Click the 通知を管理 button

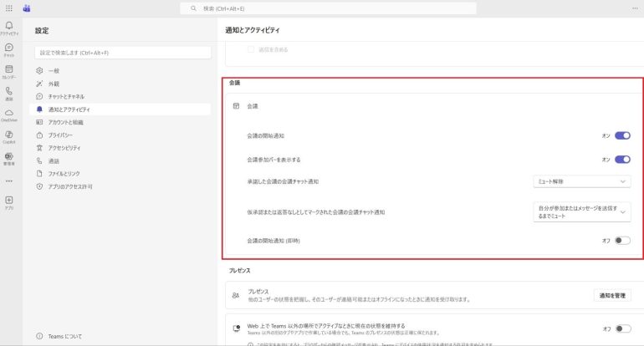612,296
